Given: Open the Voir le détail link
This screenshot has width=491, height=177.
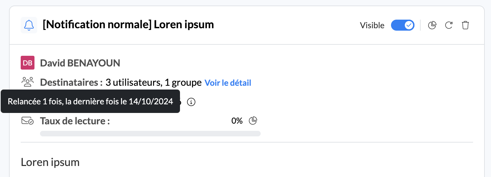Looking at the screenshot, I should [x=228, y=83].
